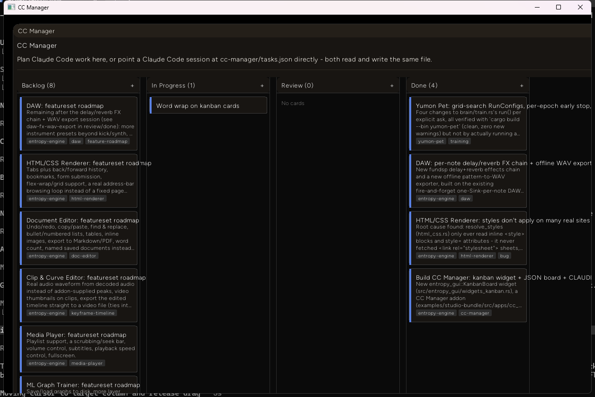
Task: Close the CC Manager window
Action: [x=580, y=7]
